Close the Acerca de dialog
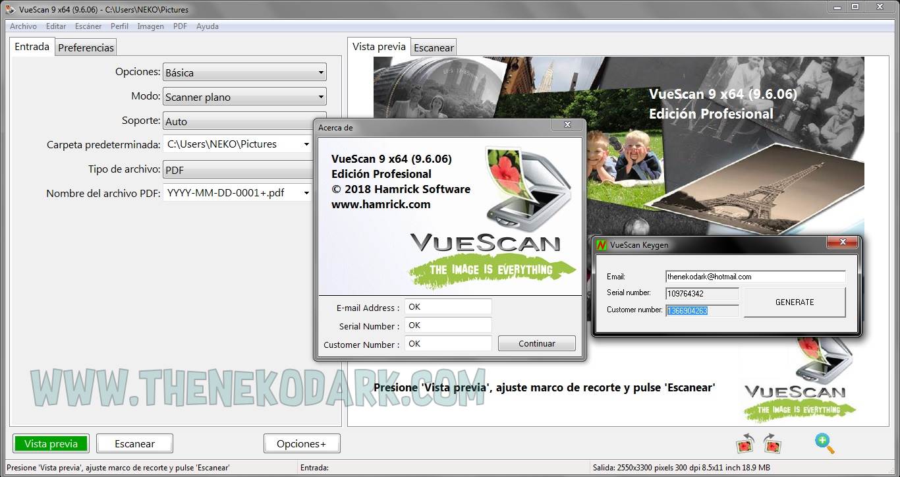The width and height of the screenshot is (900, 477). 567,125
